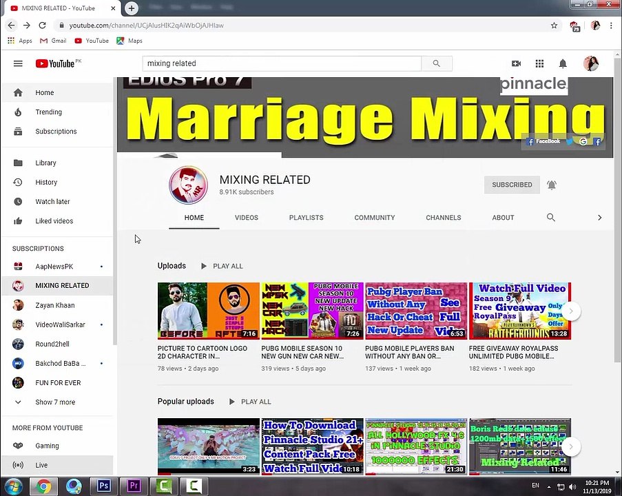Open Library in the sidebar

[x=56, y=163]
